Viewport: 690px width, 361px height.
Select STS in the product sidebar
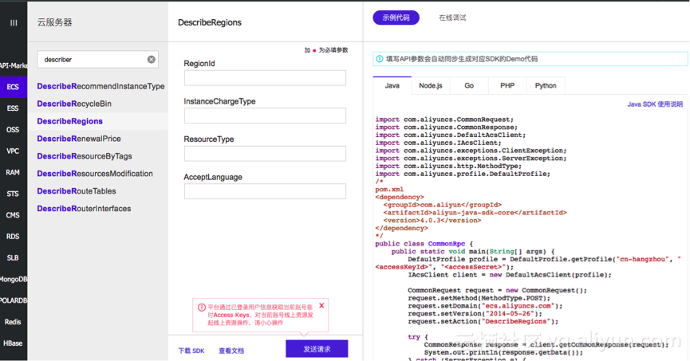tap(14, 194)
